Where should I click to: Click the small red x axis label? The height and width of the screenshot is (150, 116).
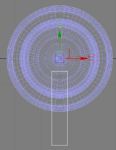click(x=89, y=56)
